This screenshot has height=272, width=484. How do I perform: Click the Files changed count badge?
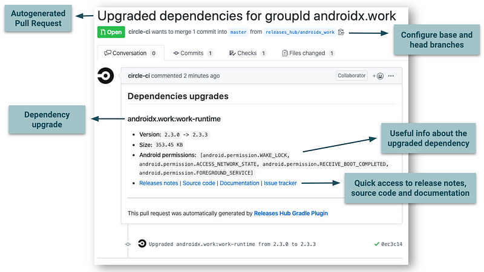[332, 53]
